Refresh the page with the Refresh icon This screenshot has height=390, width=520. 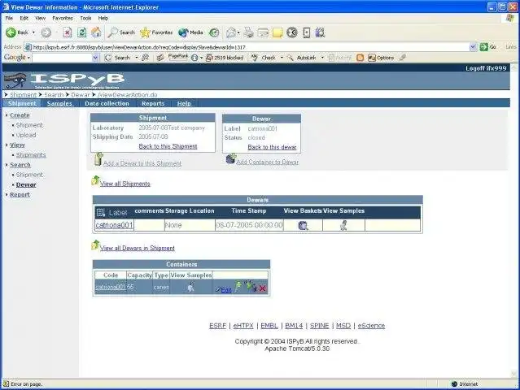(x=81, y=32)
